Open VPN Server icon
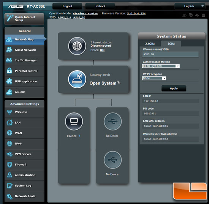 [9, 154]
